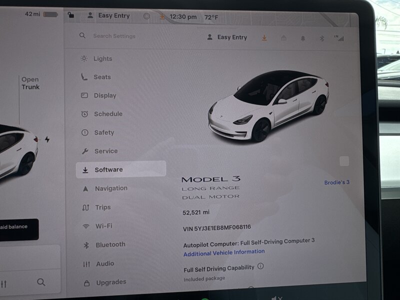Open Trips from the sidebar
400x300 pixels.
(x=102, y=207)
